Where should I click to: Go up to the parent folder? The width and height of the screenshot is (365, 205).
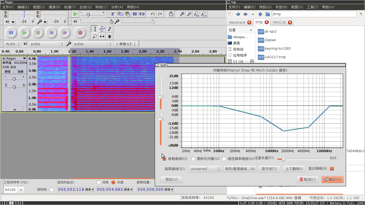point(260,14)
